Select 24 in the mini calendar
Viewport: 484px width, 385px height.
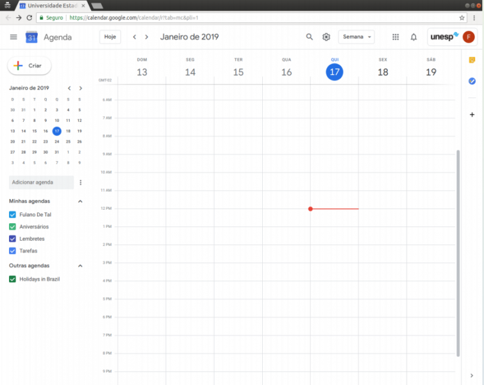click(57, 142)
